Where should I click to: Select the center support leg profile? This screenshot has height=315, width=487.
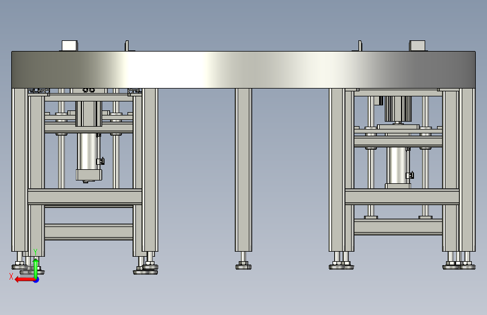(244, 170)
